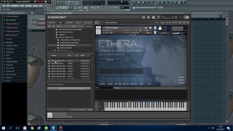Adjust the VIB RATE knob

[x=134, y=80]
